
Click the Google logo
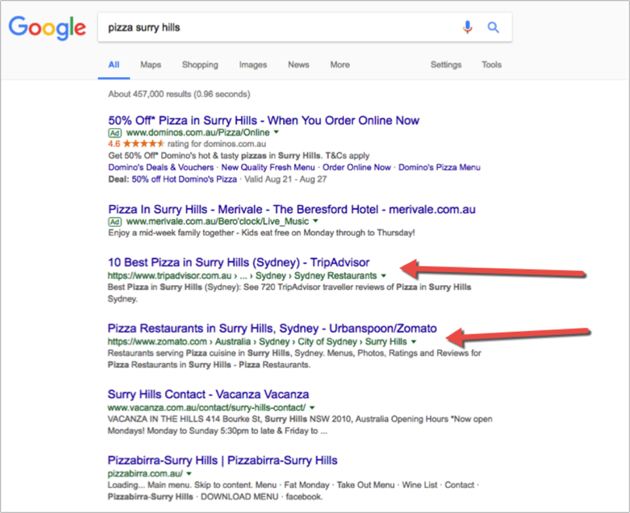[x=47, y=28]
